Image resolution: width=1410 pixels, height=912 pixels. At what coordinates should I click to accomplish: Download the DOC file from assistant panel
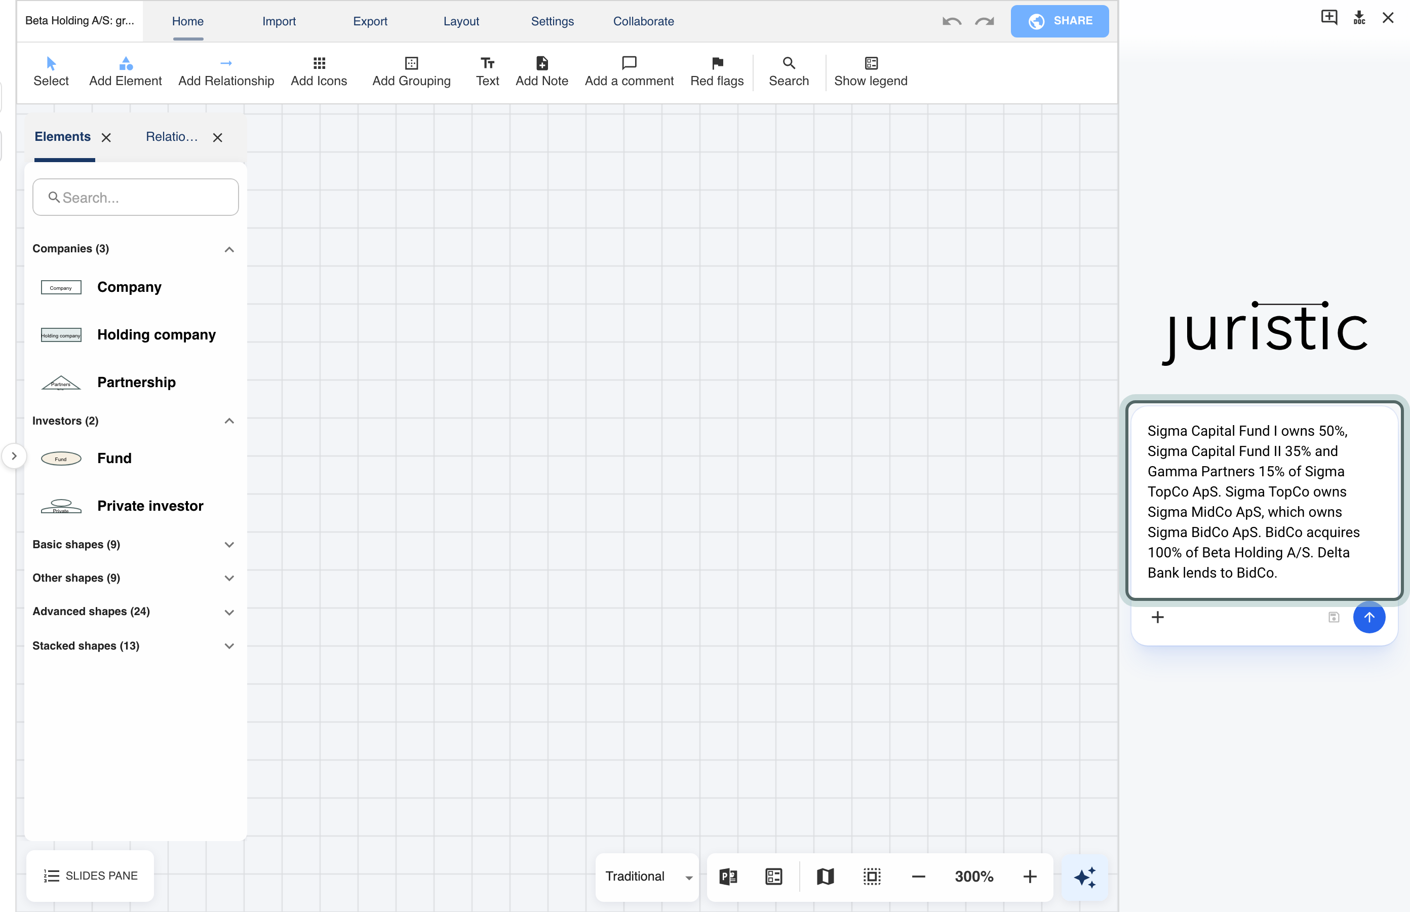pyautogui.click(x=1360, y=17)
